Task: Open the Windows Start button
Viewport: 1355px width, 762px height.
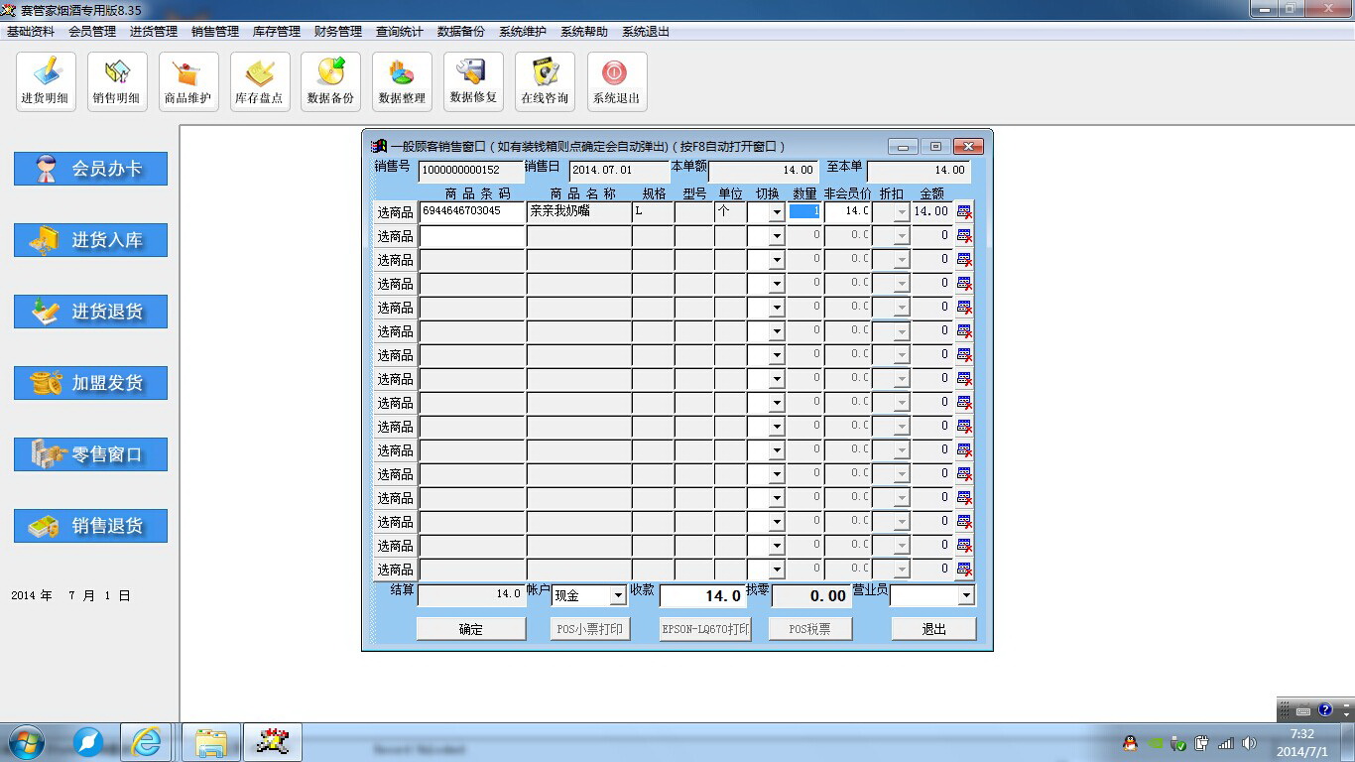Action: (26, 741)
